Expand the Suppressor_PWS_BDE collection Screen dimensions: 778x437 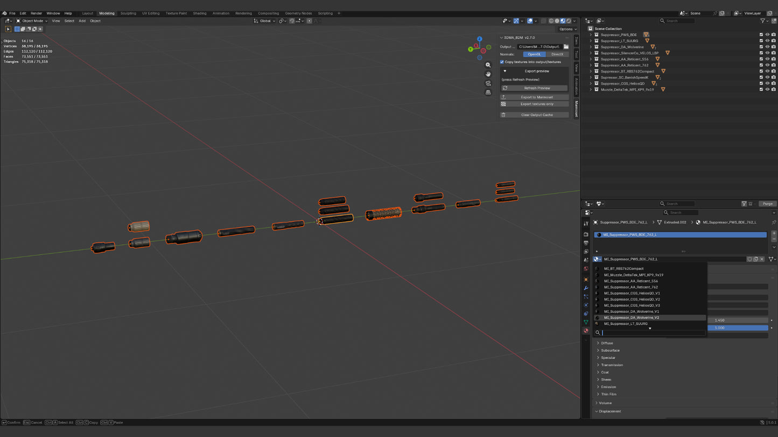coord(591,34)
